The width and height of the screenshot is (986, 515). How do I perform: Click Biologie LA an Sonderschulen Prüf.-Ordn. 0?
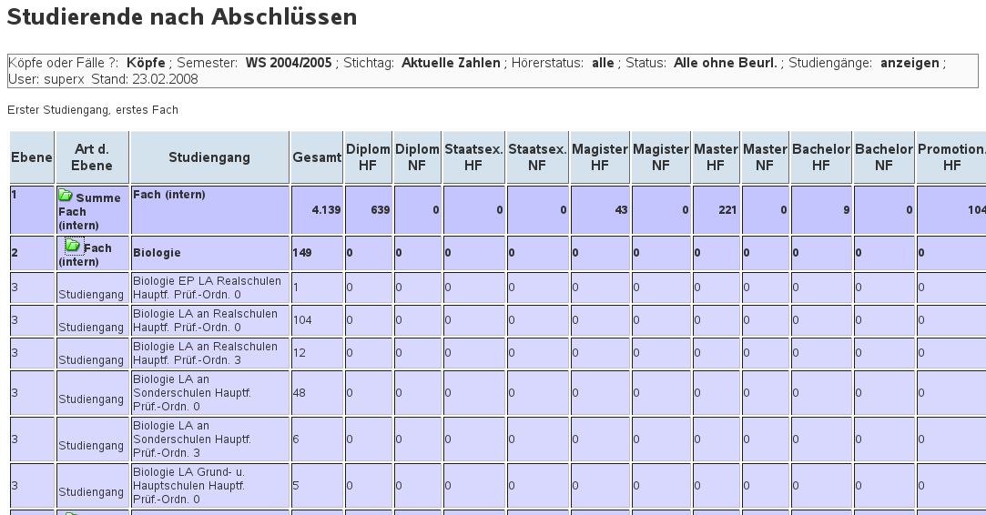point(209,392)
